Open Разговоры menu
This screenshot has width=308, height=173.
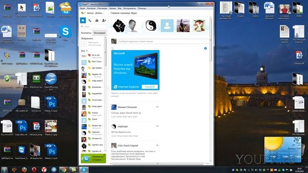103,9
